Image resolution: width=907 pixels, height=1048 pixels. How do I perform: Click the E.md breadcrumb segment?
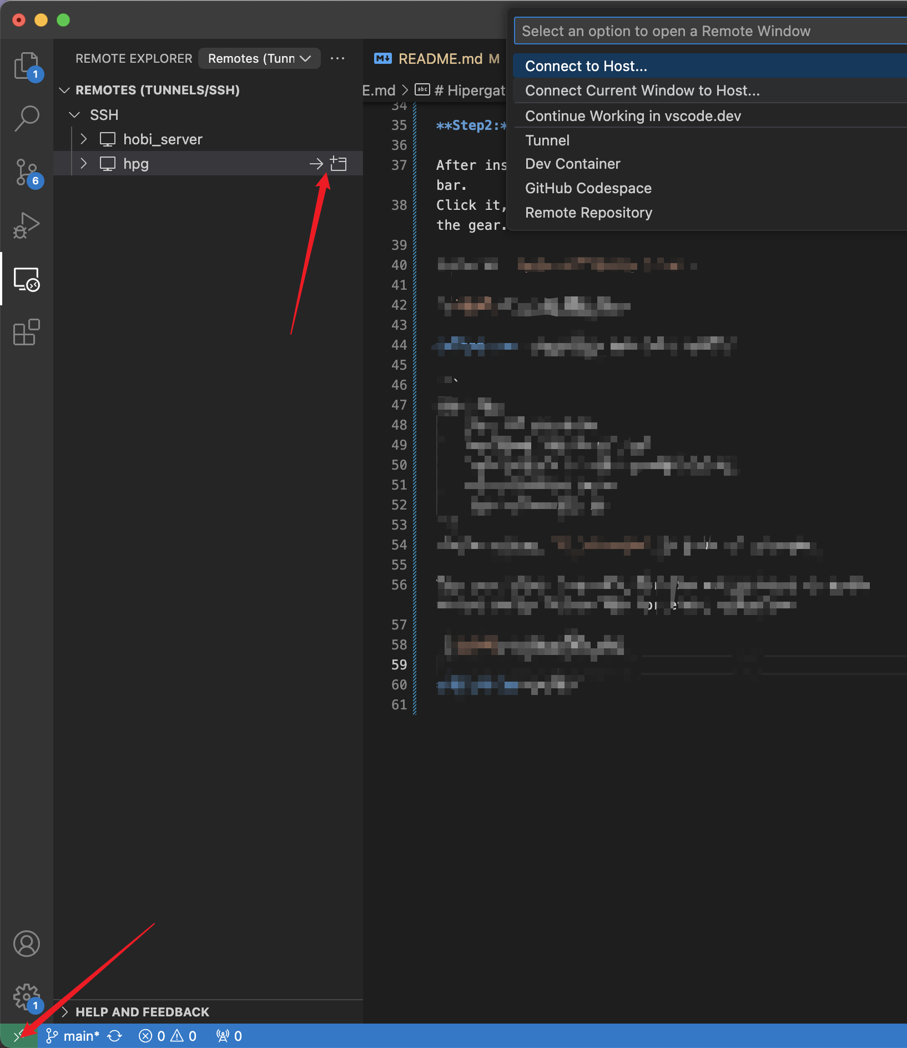[x=379, y=90]
